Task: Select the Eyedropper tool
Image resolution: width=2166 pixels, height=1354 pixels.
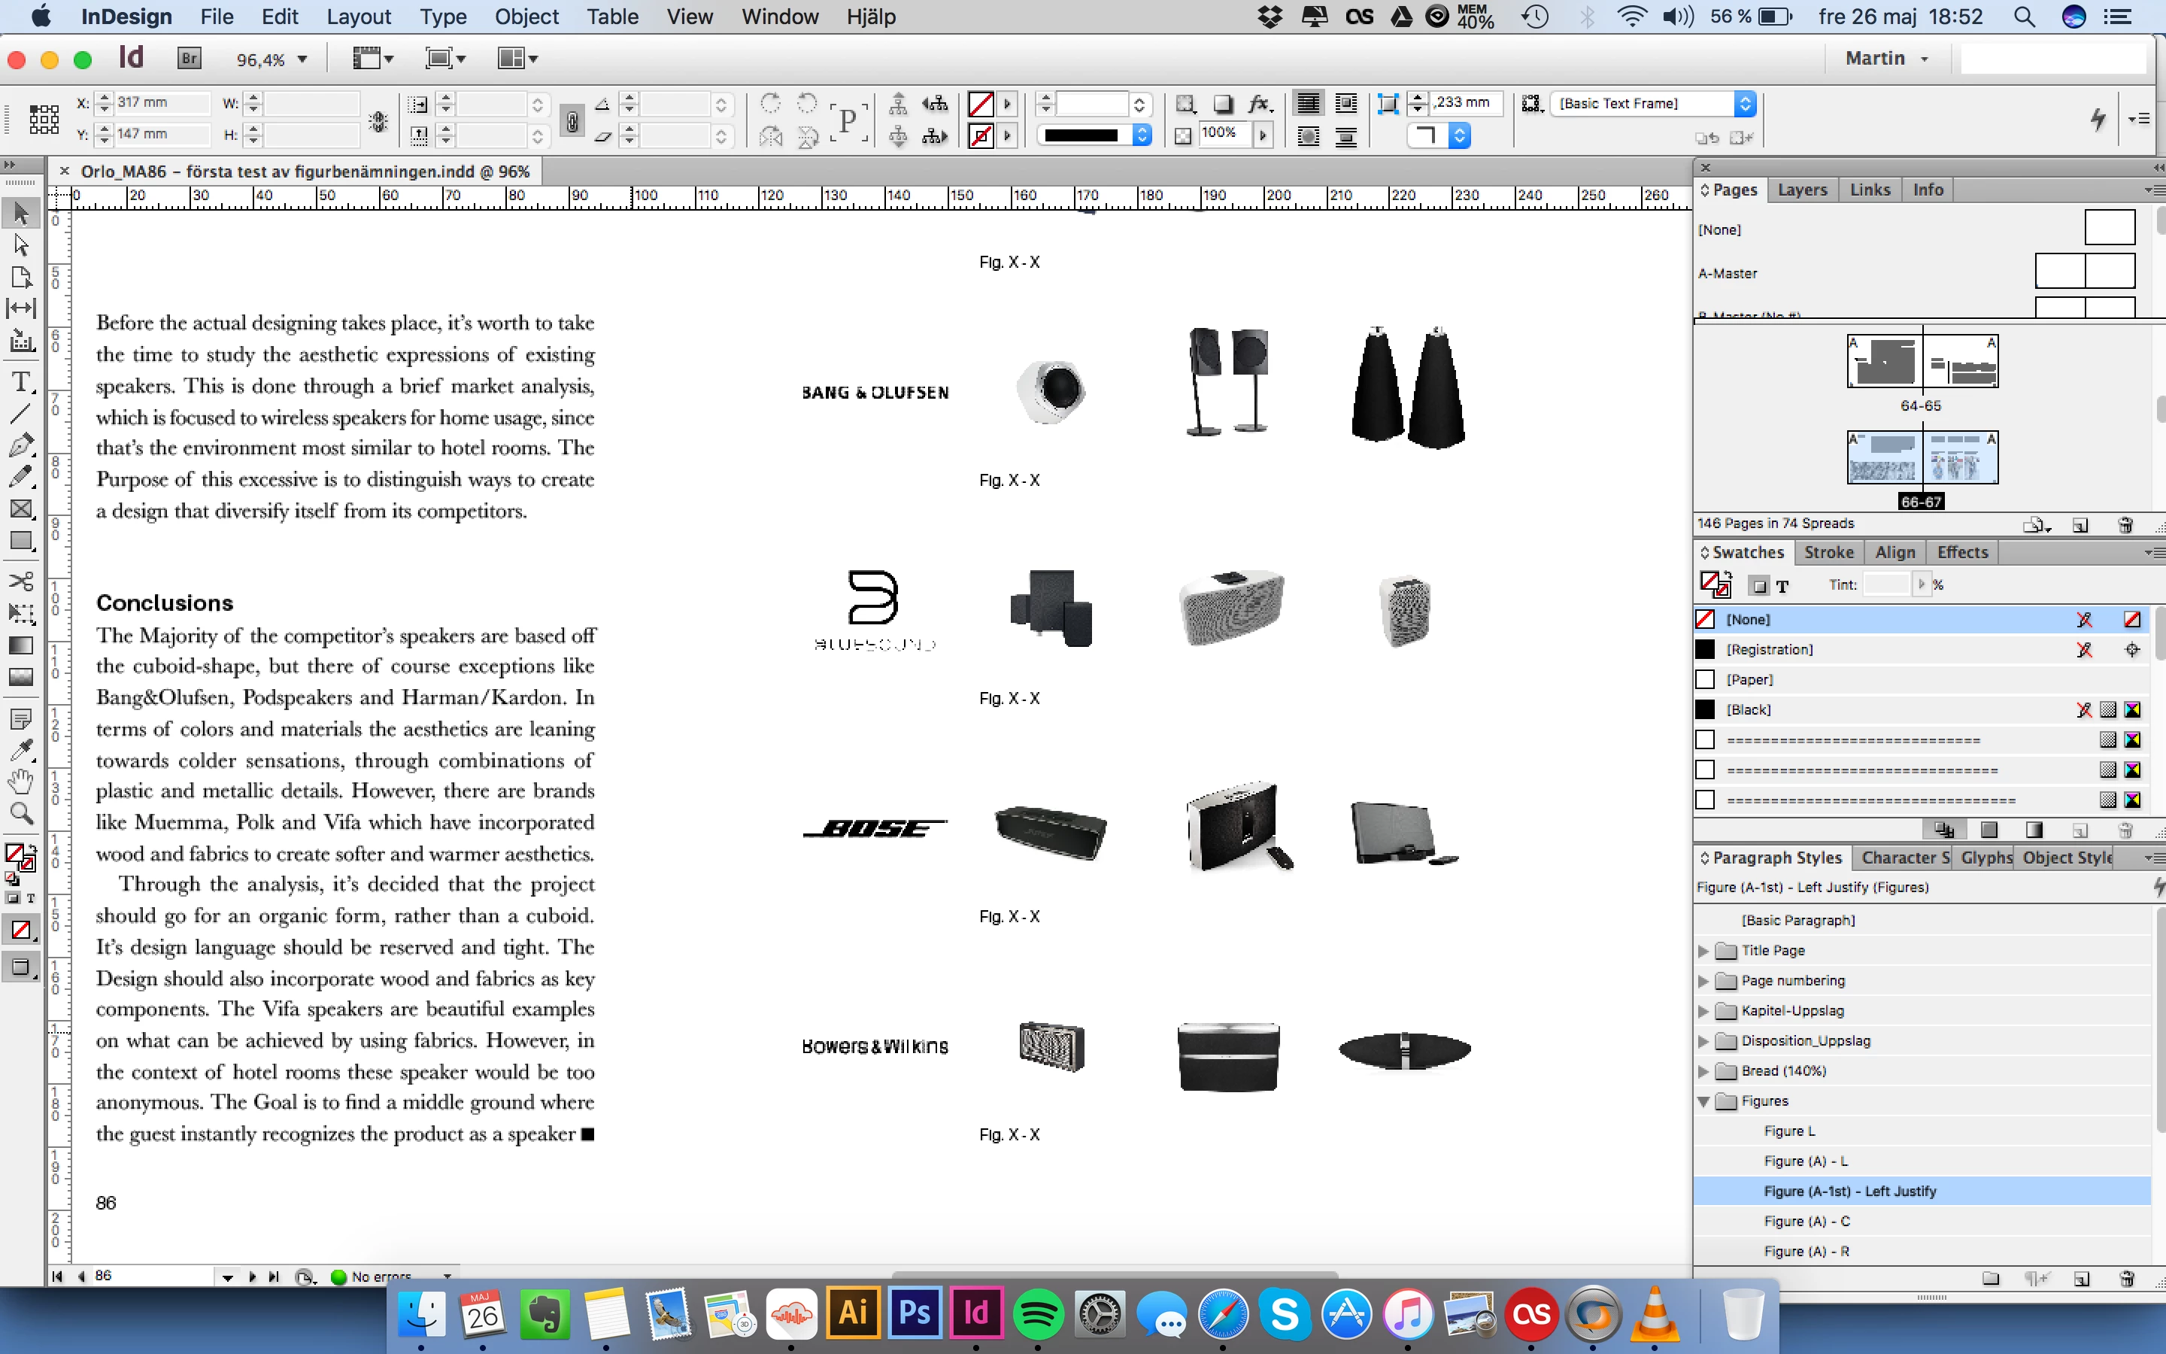Action: pyautogui.click(x=20, y=749)
